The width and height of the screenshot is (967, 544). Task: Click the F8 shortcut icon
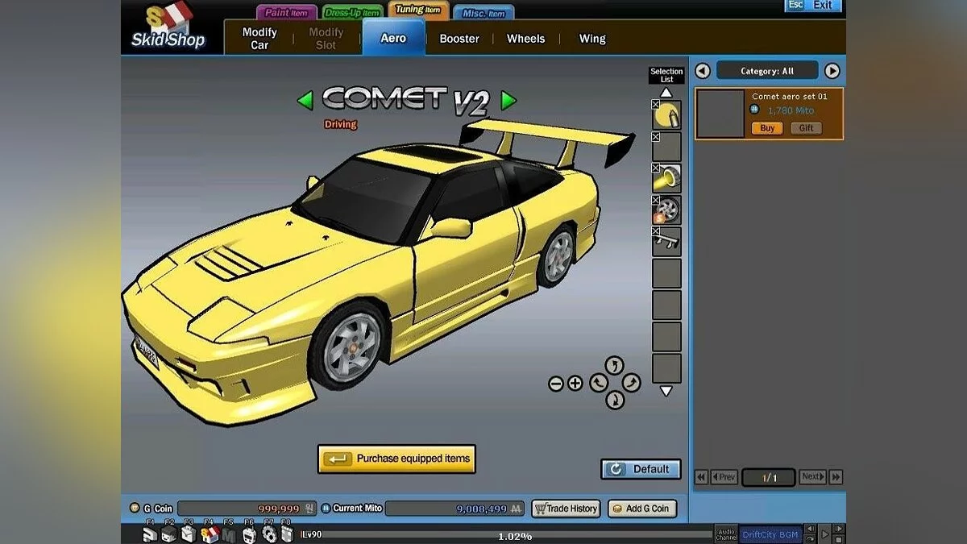click(x=287, y=533)
